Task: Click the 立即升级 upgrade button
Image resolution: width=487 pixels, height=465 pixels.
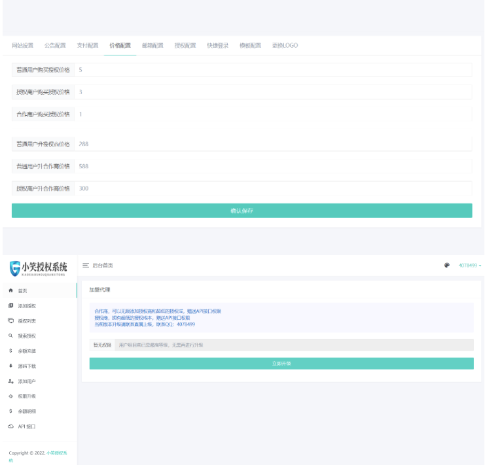Action: (x=281, y=364)
